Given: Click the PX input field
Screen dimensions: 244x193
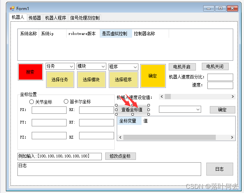Looking at the screenshot, I should pos(49,110).
